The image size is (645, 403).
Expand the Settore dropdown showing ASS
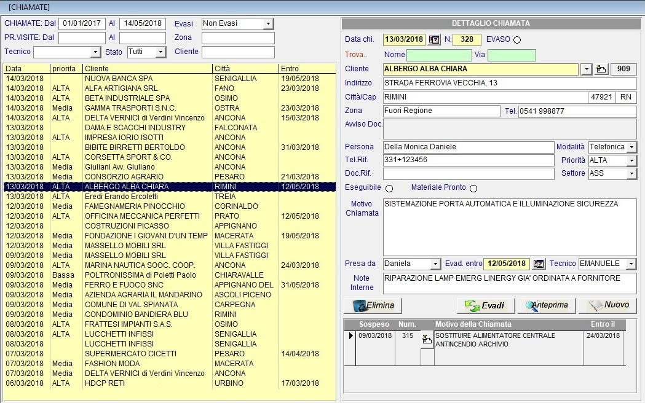coord(631,174)
